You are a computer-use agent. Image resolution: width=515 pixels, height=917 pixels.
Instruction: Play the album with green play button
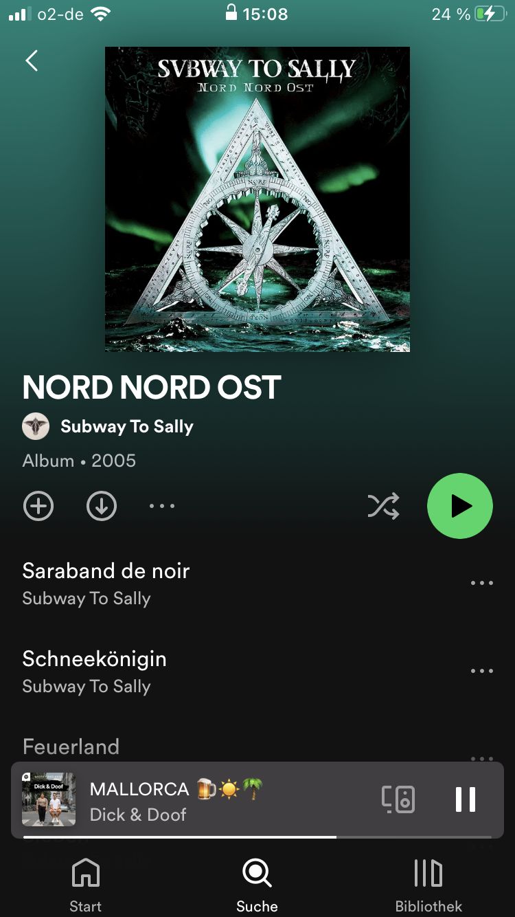(x=460, y=506)
